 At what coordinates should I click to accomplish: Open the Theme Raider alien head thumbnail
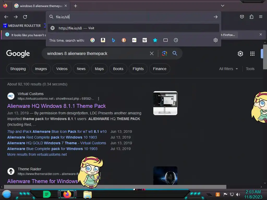tap(165, 176)
